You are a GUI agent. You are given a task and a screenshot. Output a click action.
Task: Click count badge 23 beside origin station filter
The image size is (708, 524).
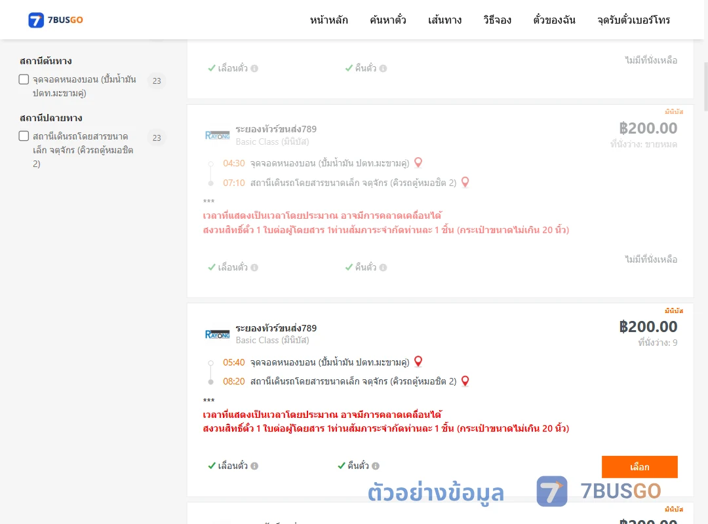(157, 81)
